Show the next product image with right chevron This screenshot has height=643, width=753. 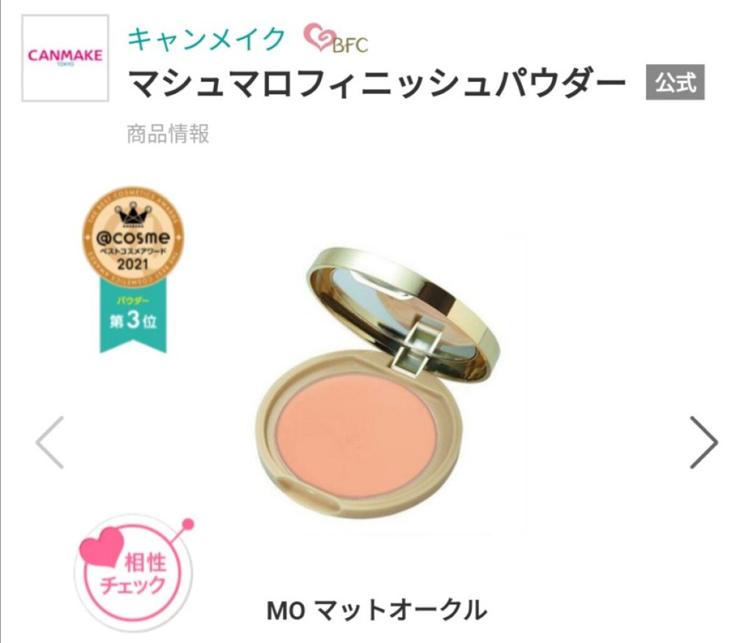pyautogui.click(x=703, y=442)
